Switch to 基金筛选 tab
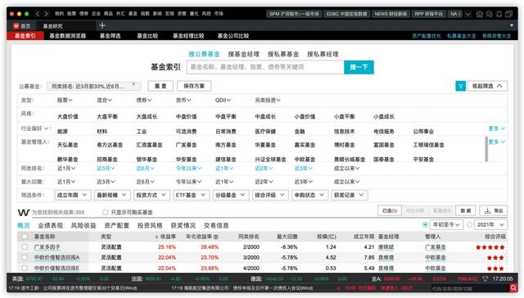This screenshot has width=524, height=298. point(110,36)
